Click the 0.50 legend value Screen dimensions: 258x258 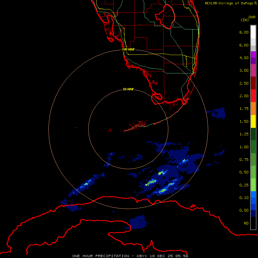coord(244,172)
